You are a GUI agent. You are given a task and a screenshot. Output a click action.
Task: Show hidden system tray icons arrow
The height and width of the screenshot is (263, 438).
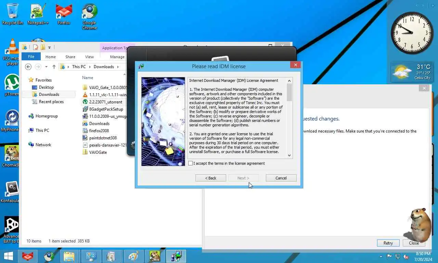(x=381, y=256)
